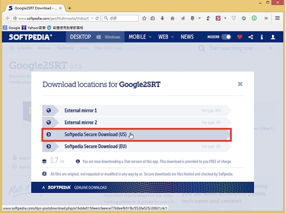This screenshot has height=213, width=286.
Task: Click the S icon of Secure Download (US)
Action: click(x=49, y=134)
